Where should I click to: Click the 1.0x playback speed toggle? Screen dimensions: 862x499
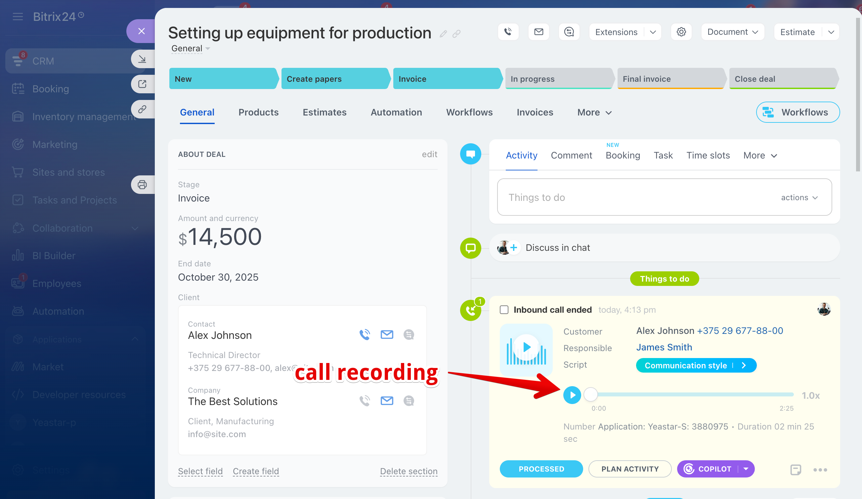click(810, 396)
